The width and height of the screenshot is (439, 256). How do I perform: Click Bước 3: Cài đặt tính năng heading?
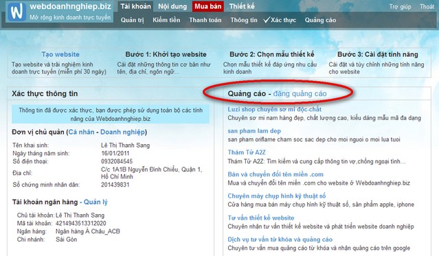pos(377,54)
